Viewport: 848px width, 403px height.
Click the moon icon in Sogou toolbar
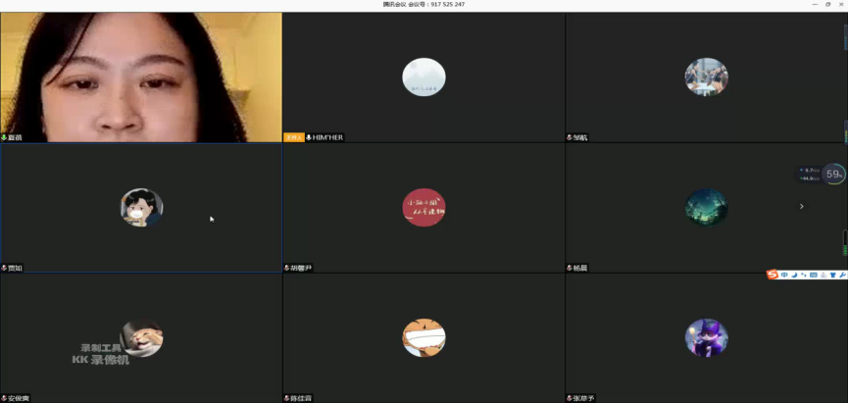(794, 276)
